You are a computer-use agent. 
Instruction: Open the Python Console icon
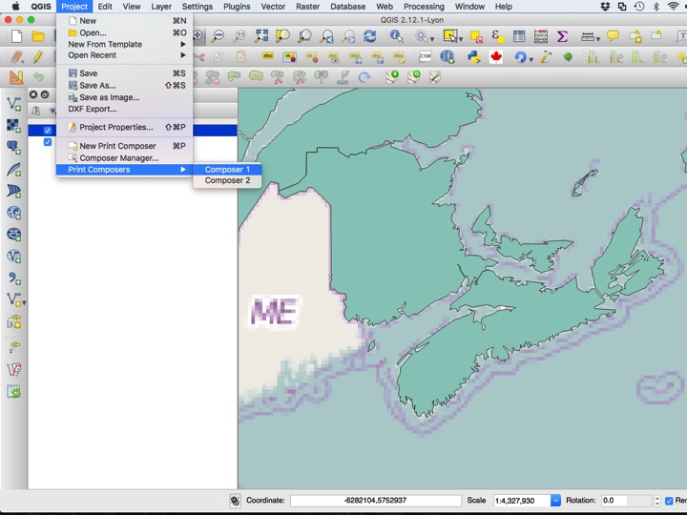(474, 57)
